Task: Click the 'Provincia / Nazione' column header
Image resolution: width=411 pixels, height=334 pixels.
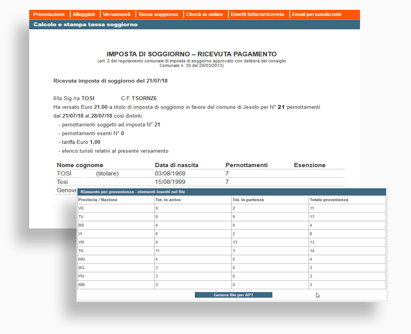Action: (x=98, y=200)
